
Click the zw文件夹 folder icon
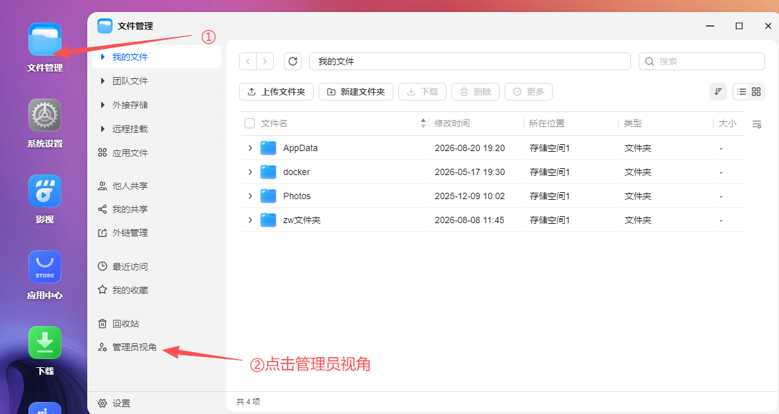269,220
